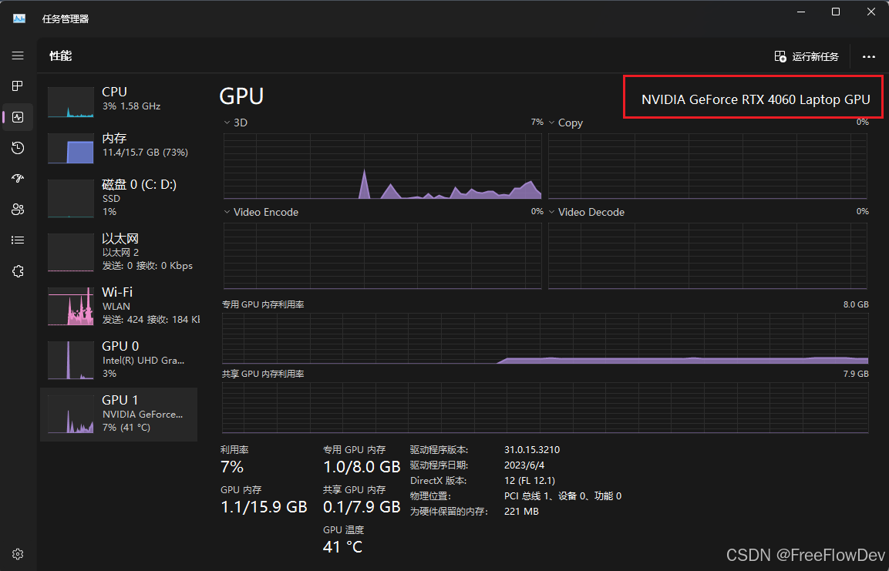Image resolution: width=889 pixels, height=571 pixels.
Task: Open the Copy graph dropdown
Action: click(x=551, y=123)
